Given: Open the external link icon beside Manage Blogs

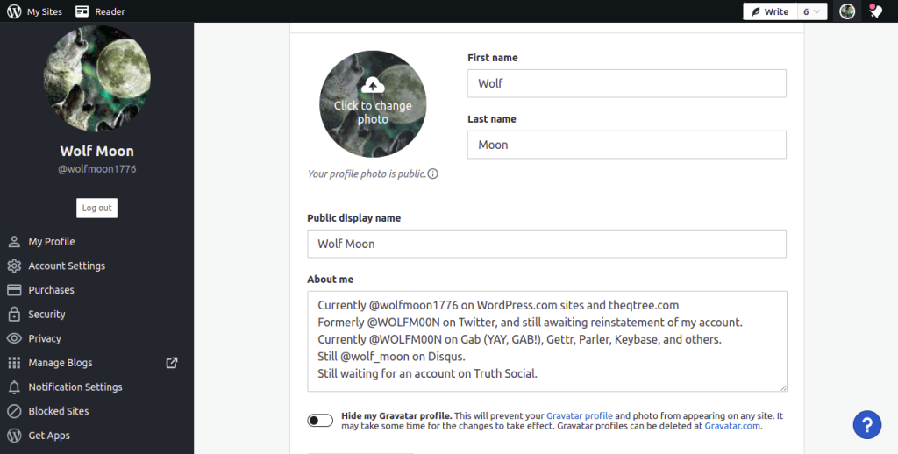Looking at the screenshot, I should 172,362.
